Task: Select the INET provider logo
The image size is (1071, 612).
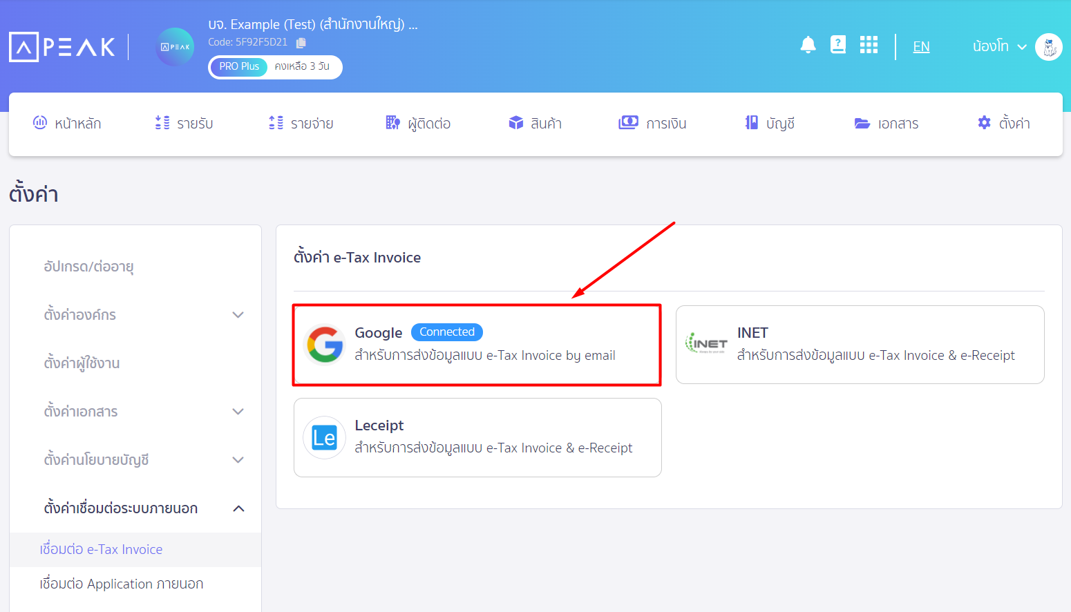Action: tap(708, 343)
